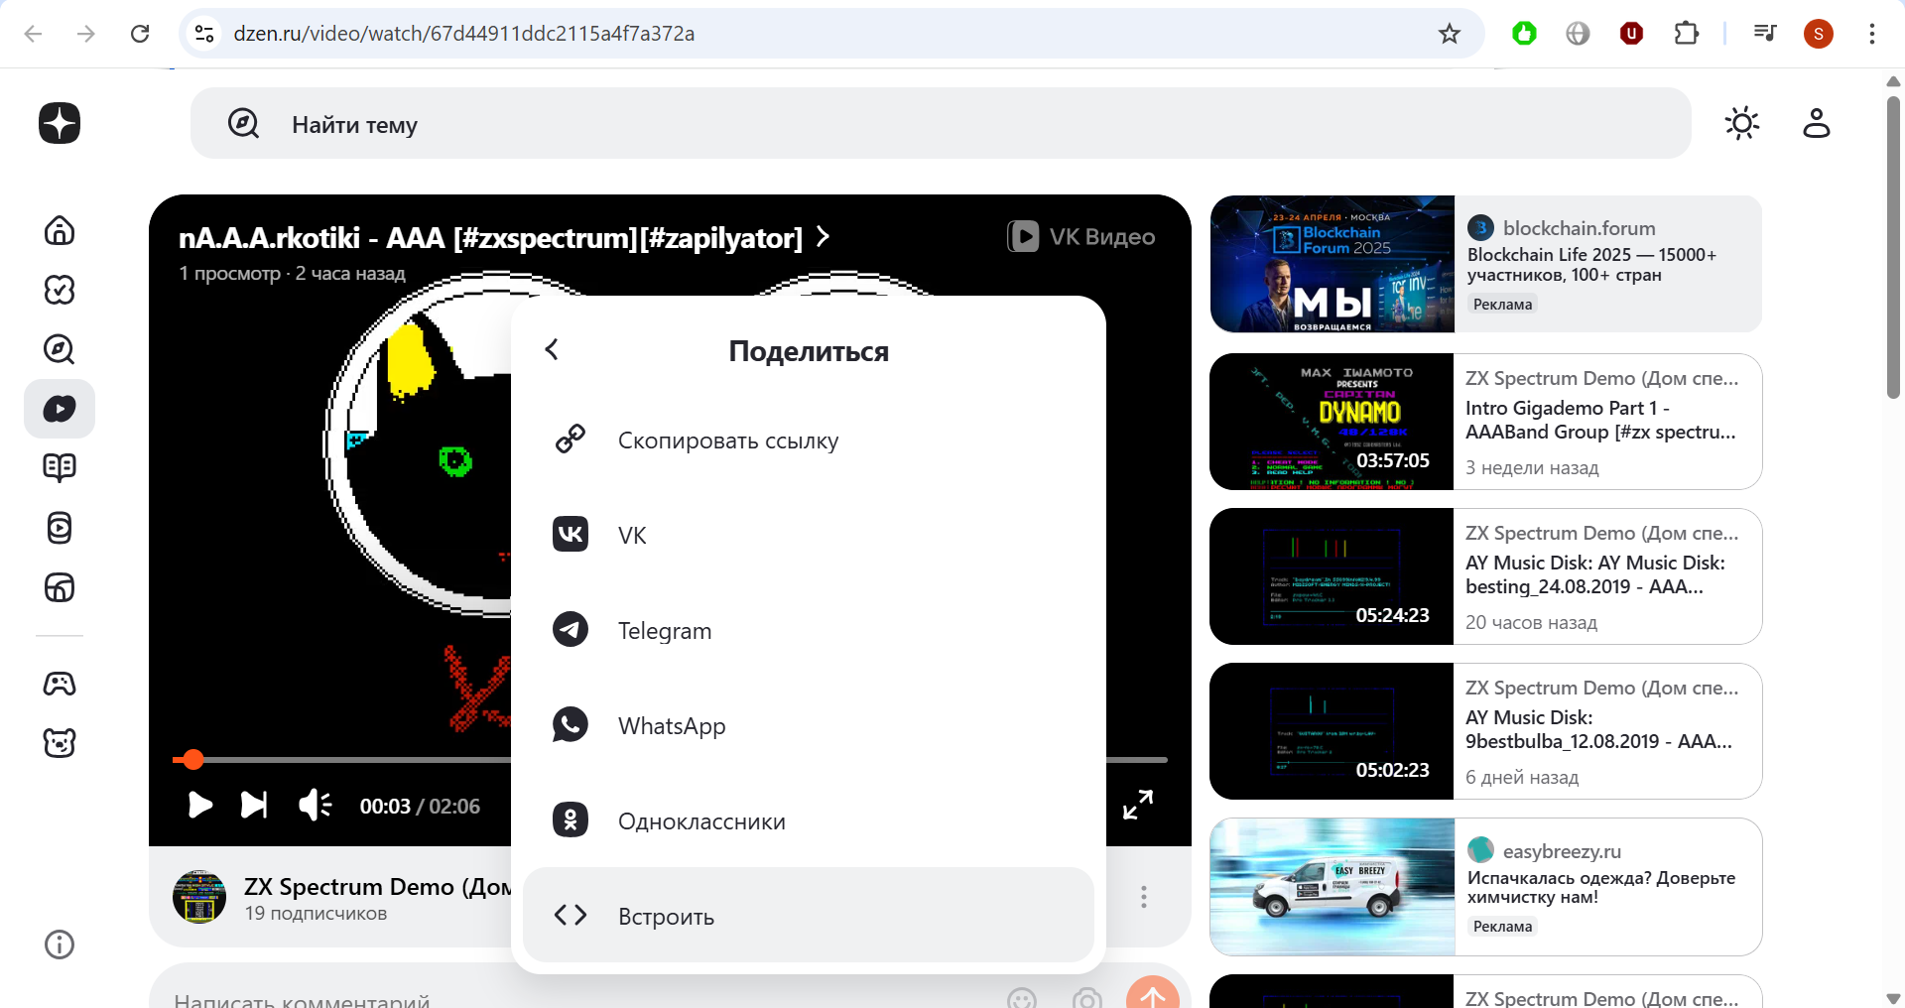Open the user profile icon
This screenshot has height=1008, width=1905.
1817,123
